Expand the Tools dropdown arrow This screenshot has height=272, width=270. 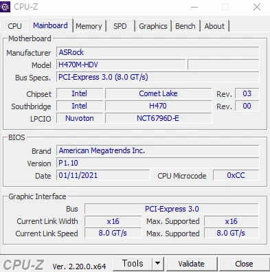coord(158,264)
